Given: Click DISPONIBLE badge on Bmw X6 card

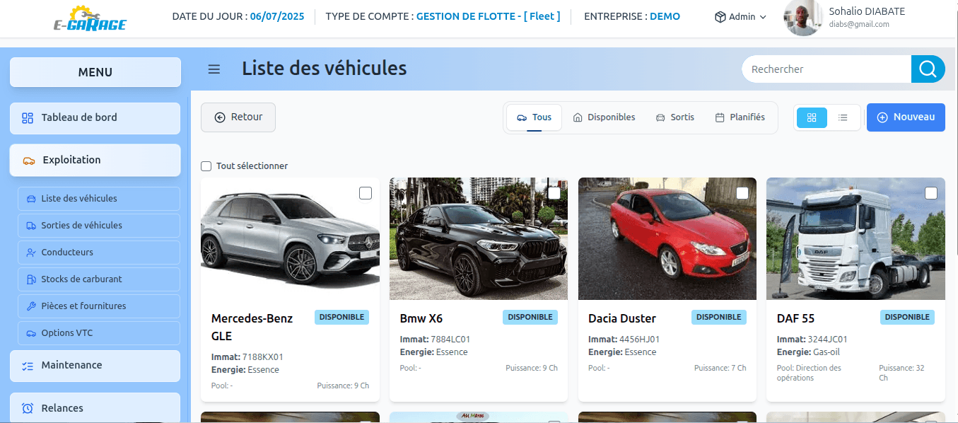Looking at the screenshot, I should [x=530, y=318].
